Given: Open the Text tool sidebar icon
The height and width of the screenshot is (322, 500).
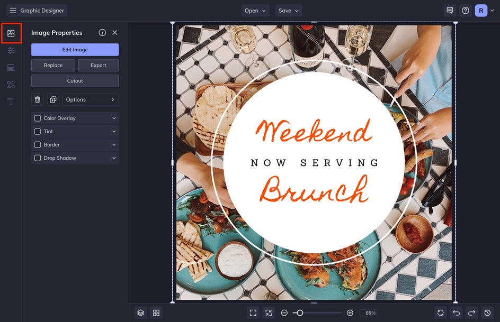Looking at the screenshot, I should 11,102.
